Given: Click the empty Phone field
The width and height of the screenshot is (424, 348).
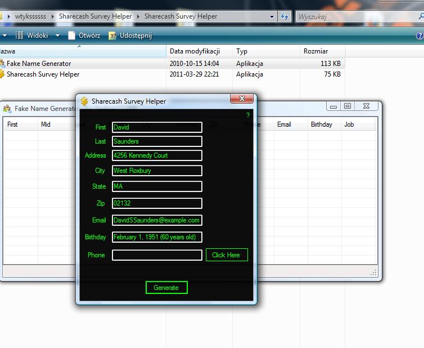Looking at the screenshot, I should pos(157,255).
